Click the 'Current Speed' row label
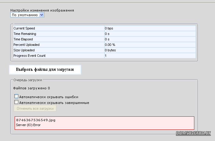 pos(24,28)
